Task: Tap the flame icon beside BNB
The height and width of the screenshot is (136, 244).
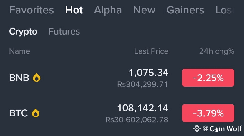Action: point(36,78)
